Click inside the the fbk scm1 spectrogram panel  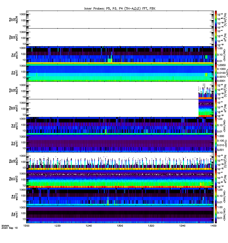click(x=120, y=214)
